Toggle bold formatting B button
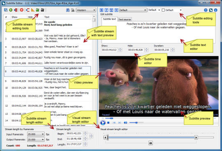The height and width of the screenshot is (151, 222). (102, 10)
